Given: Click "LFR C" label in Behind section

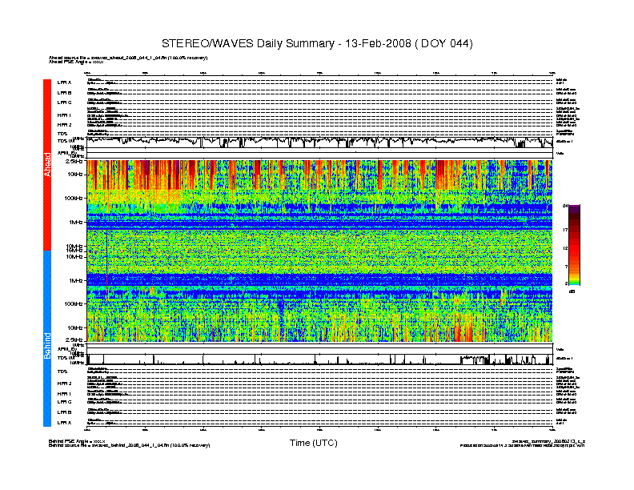Looking at the screenshot, I should 64,402.
